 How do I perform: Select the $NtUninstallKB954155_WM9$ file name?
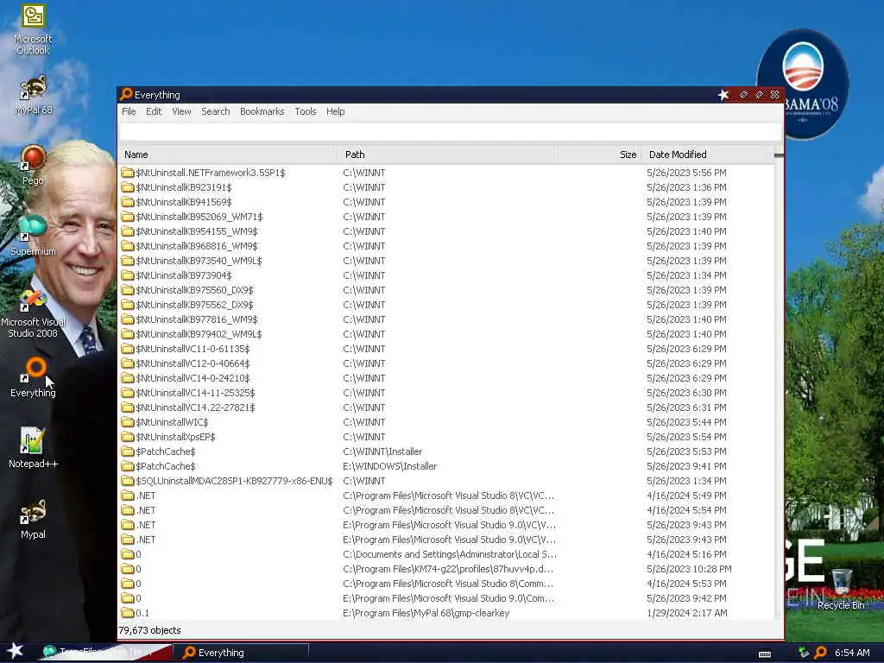(x=196, y=231)
